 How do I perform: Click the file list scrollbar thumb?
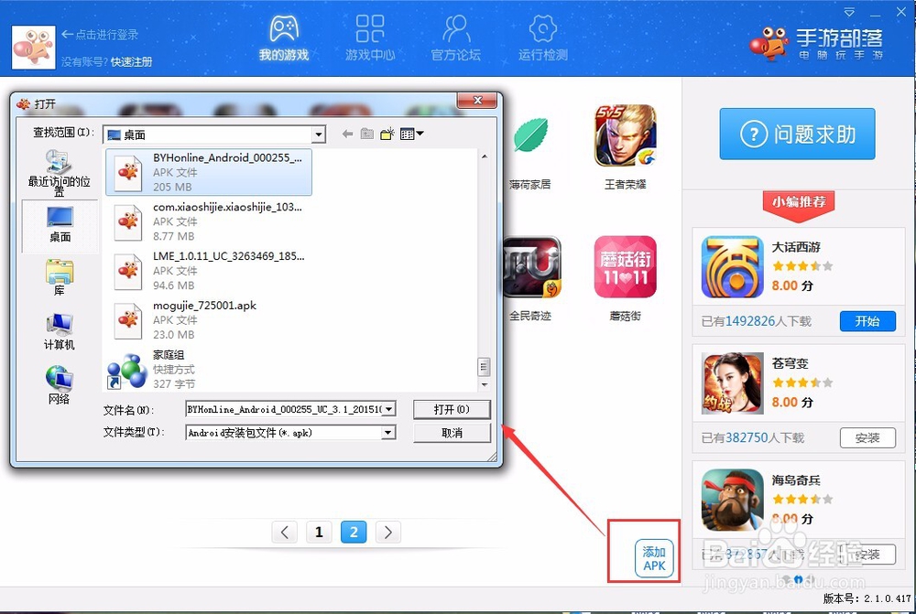(x=485, y=367)
